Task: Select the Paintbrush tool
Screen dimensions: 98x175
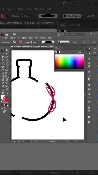Action: 7,63
